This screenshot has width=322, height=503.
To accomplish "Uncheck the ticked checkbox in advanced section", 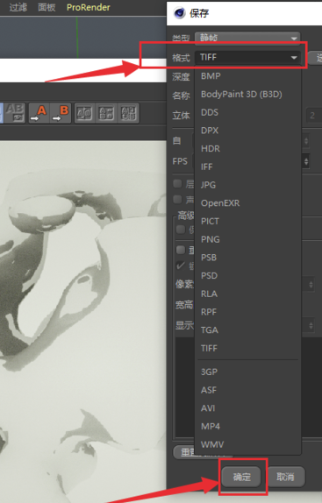I will 181,266.
